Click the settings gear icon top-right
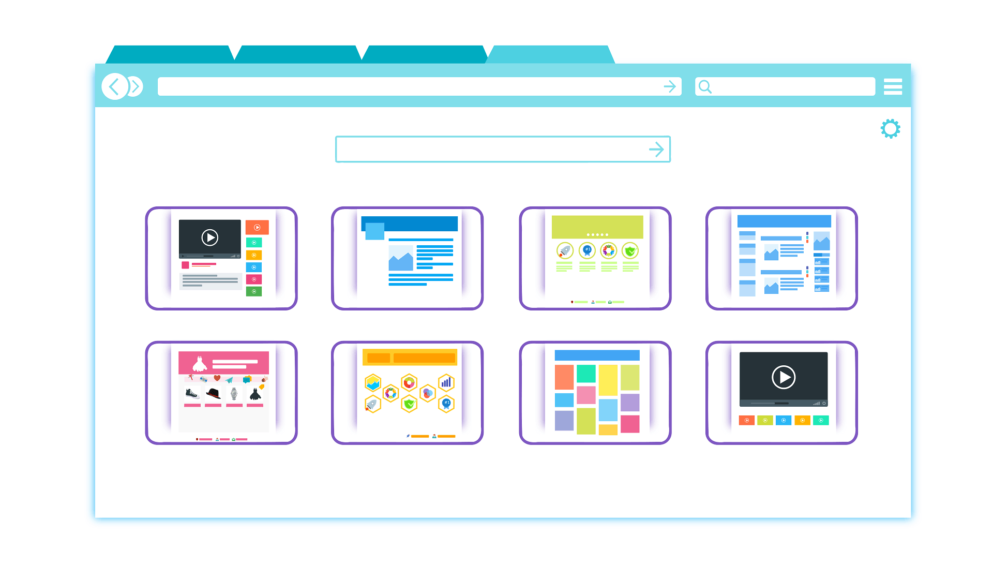Viewport: 993px width, 565px height. (890, 129)
